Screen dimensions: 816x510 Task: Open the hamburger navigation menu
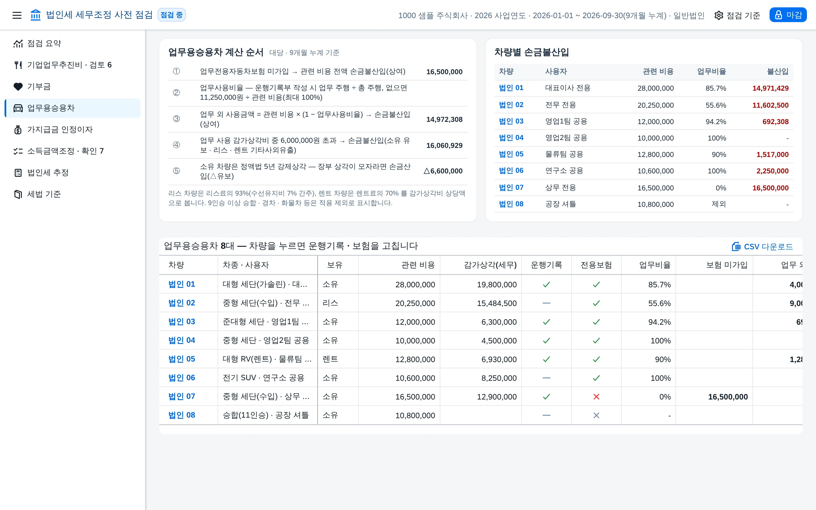[x=17, y=15]
